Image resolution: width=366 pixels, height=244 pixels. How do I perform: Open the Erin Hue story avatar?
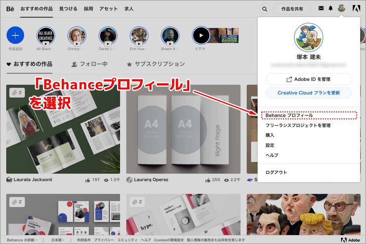[x=139, y=36]
